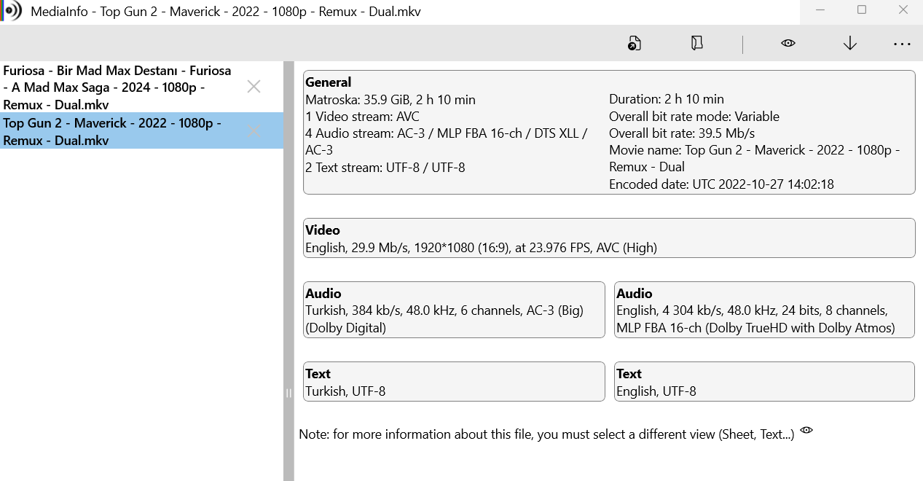Click the "Duration: 2 h 10 min" line

[667, 99]
